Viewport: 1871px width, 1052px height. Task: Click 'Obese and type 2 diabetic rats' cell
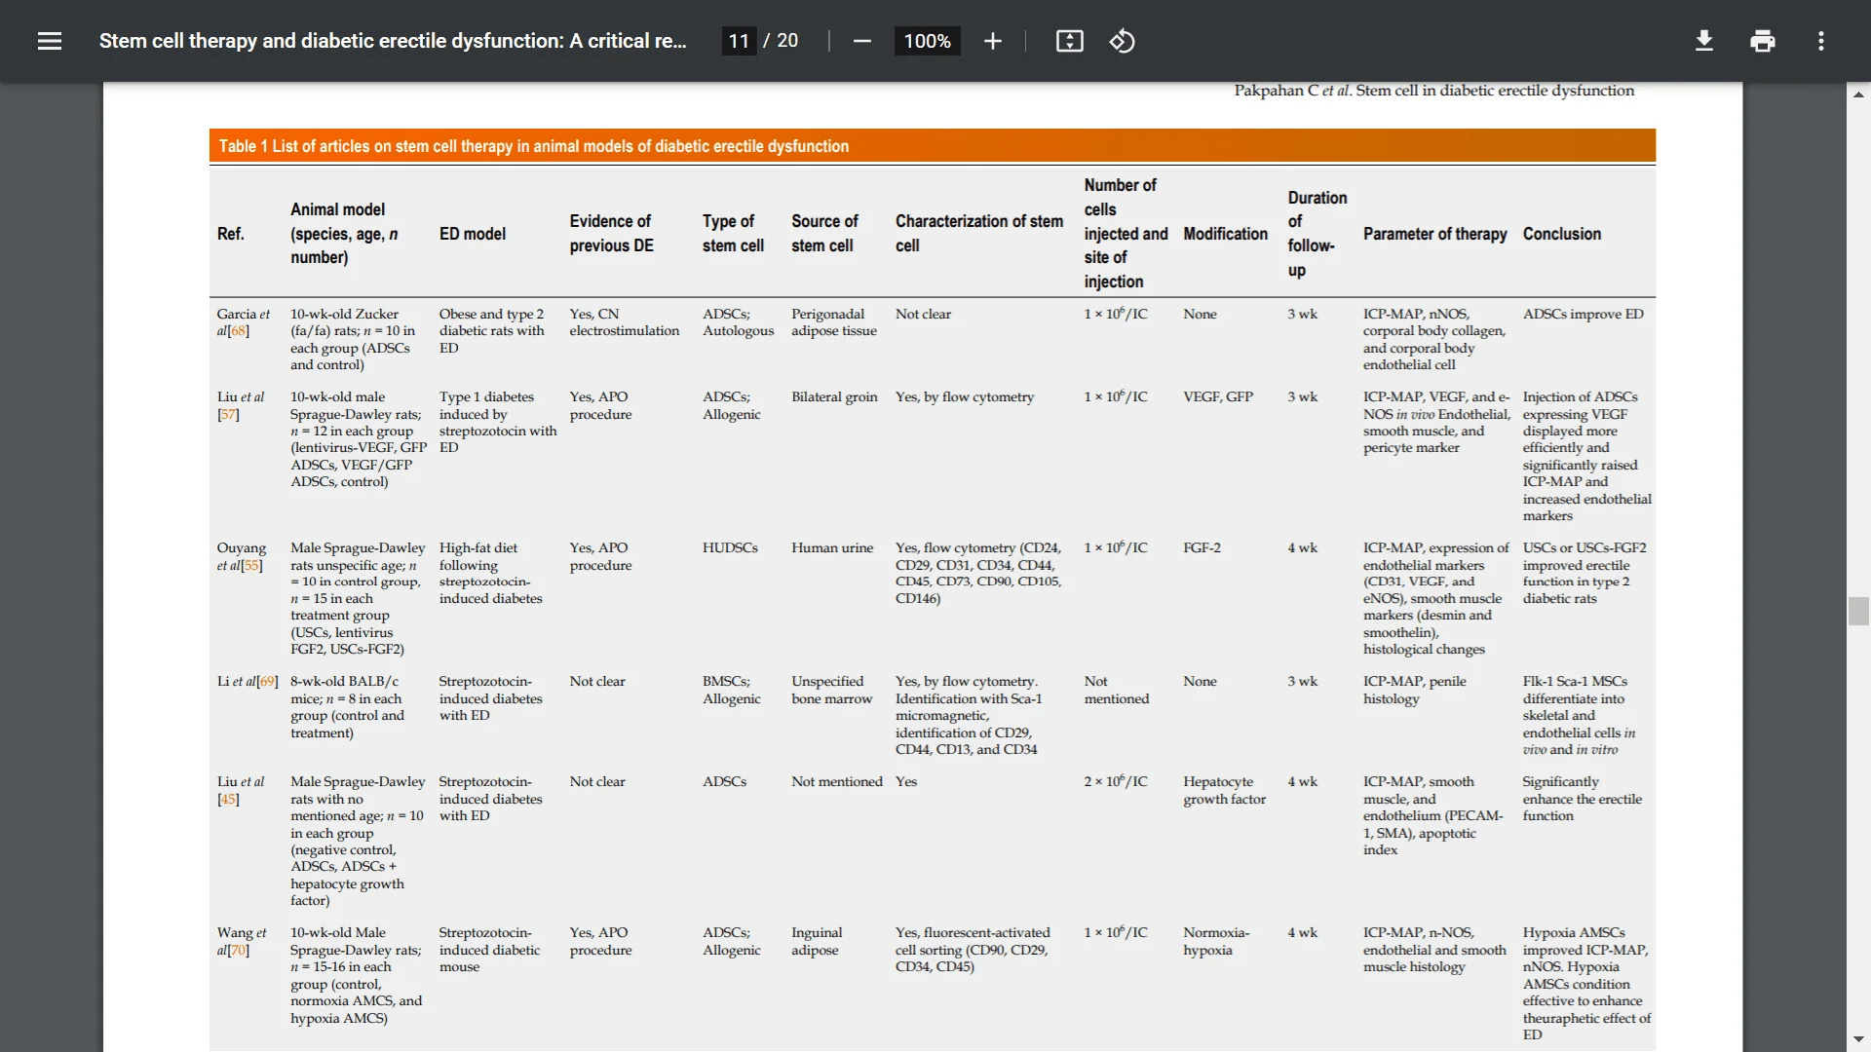pyautogui.click(x=492, y=331)
